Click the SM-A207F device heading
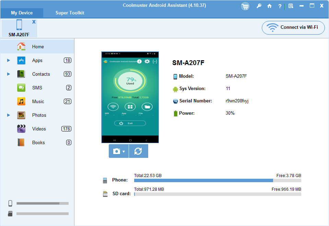Viewport: 329px width, 226px height. 188,63
